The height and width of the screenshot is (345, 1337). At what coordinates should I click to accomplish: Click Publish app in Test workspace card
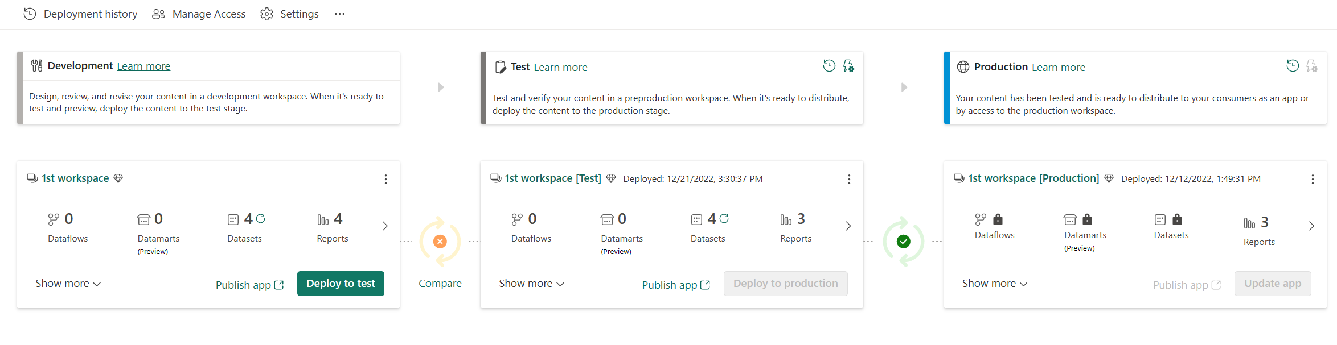click(676, 285)
